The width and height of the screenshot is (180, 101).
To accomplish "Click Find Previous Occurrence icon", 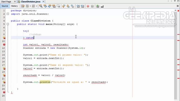I will [x=45, y=6].
